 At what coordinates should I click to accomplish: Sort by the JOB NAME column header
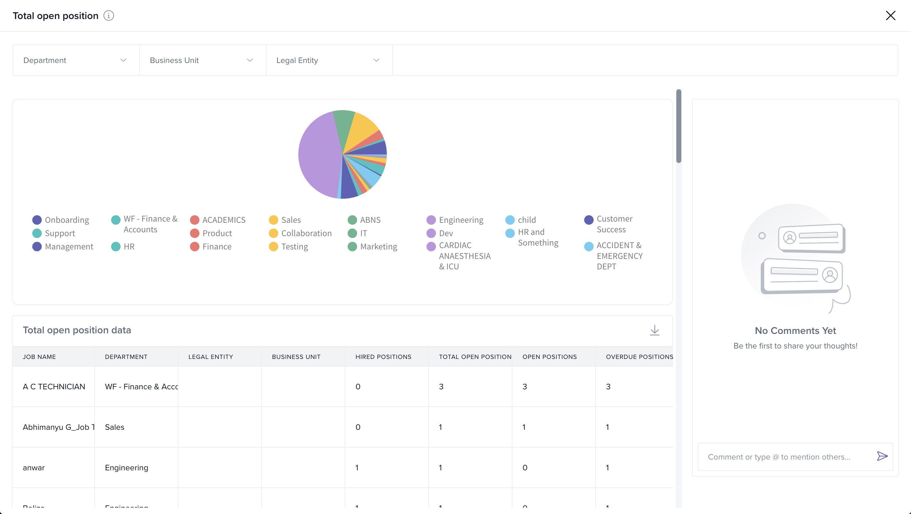coord(39,357)
